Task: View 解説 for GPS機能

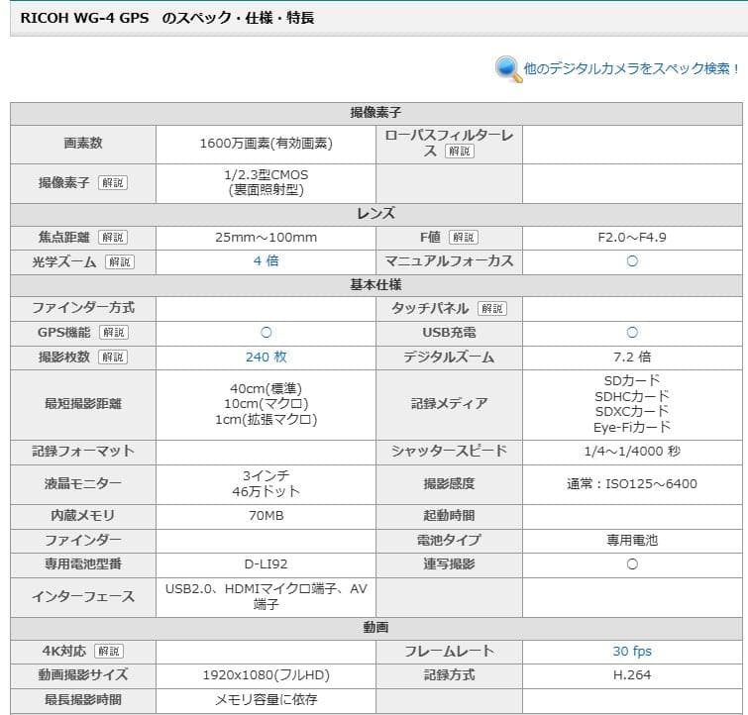Action: [114, 333]
